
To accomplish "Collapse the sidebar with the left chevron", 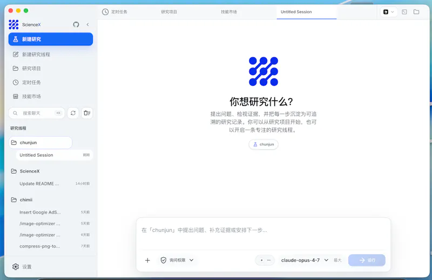I will click(x=87, y=24).
